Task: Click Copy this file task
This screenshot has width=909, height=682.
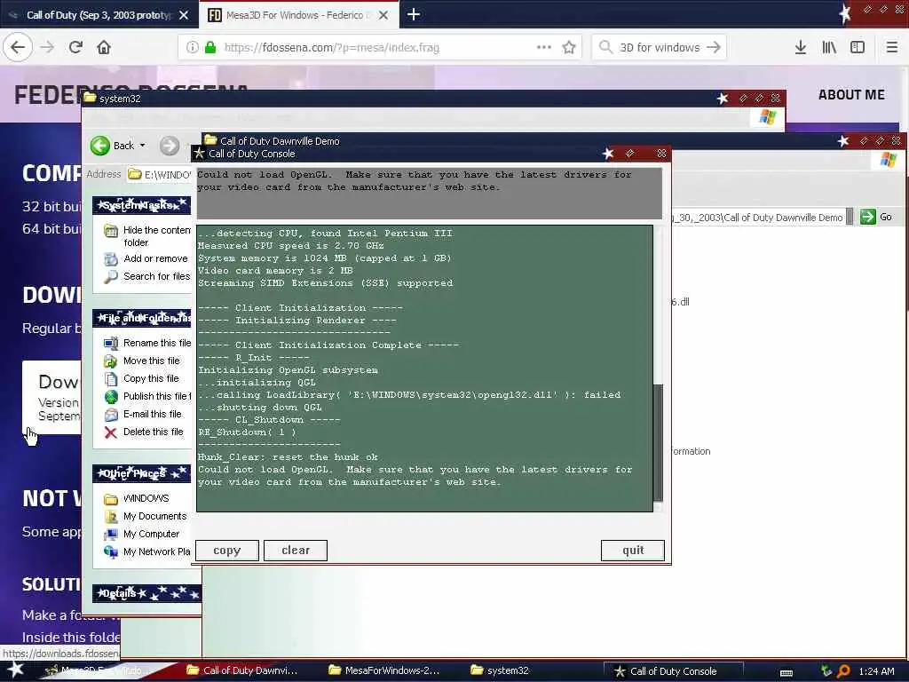Action: coord(141,378)
